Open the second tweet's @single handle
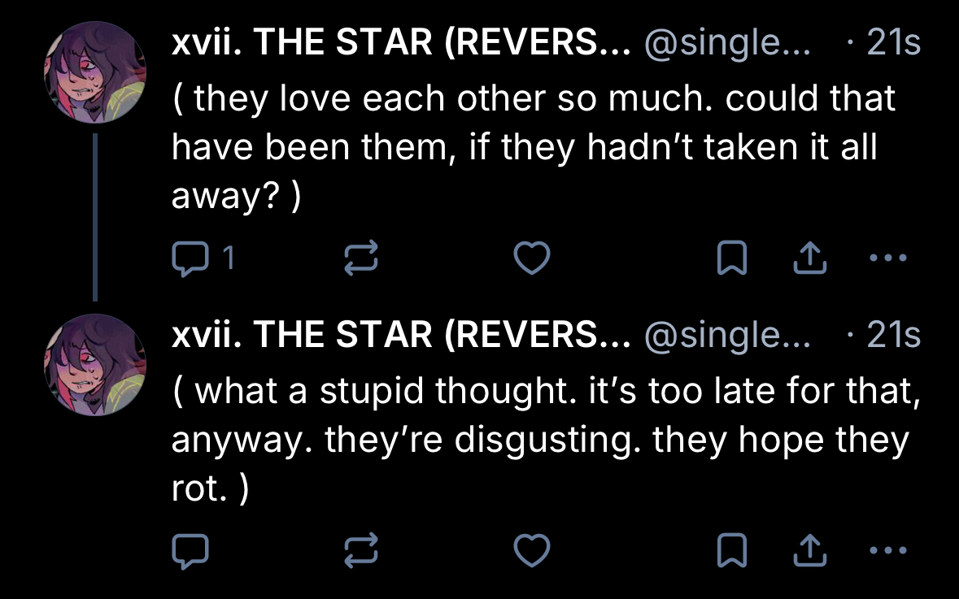This screenshot has height=599, width=959. (727, 336)
